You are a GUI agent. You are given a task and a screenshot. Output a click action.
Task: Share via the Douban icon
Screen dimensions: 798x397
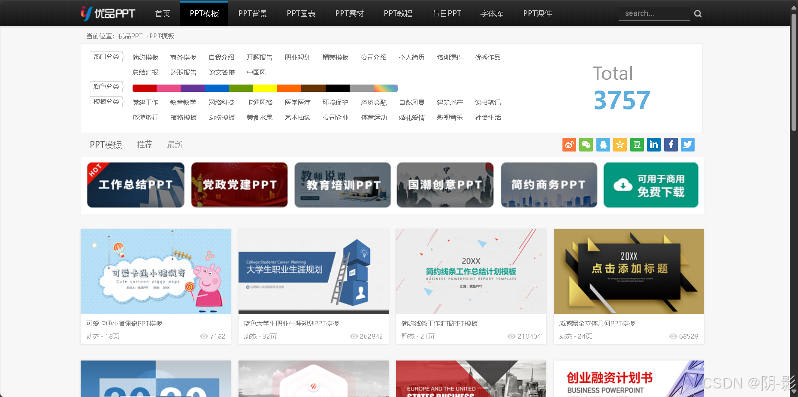(x=637, y=145)
